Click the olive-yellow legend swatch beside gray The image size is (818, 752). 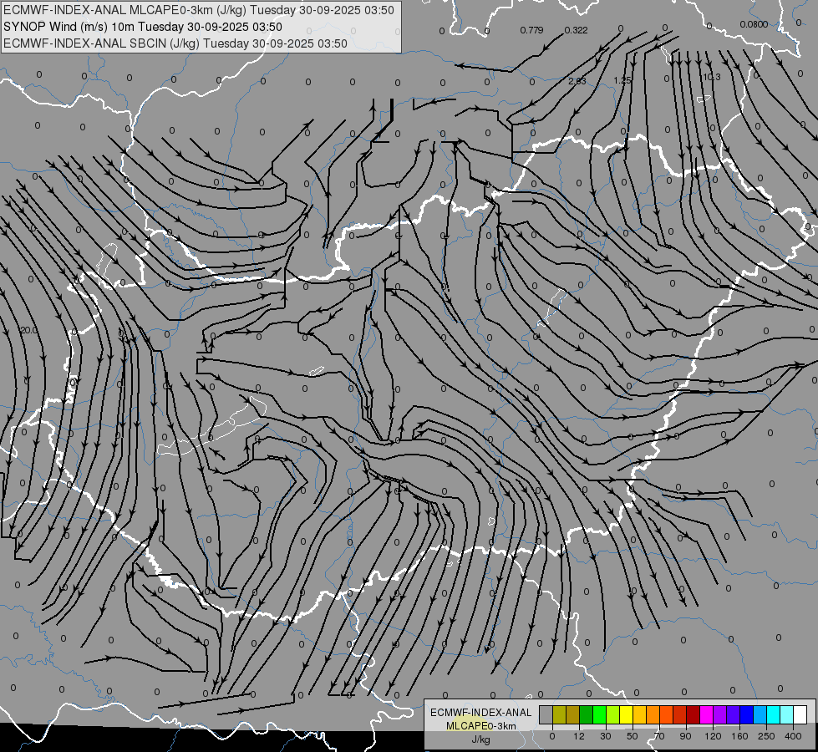click(559, 714)
